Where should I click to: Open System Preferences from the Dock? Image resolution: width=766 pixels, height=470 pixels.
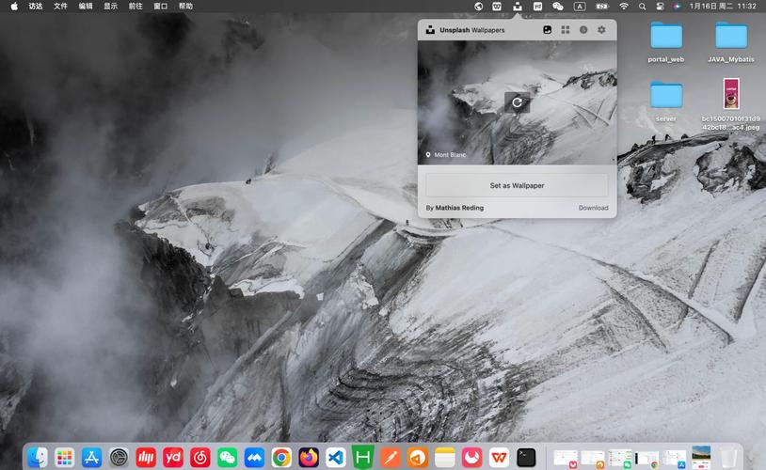tap(119, 458)
